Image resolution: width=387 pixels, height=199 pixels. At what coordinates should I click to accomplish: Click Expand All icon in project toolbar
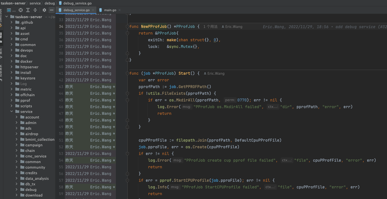point(28,10)
